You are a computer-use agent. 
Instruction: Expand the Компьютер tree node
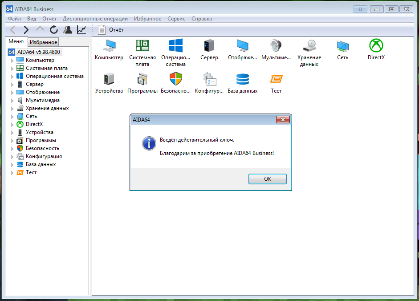click(12, 61)
